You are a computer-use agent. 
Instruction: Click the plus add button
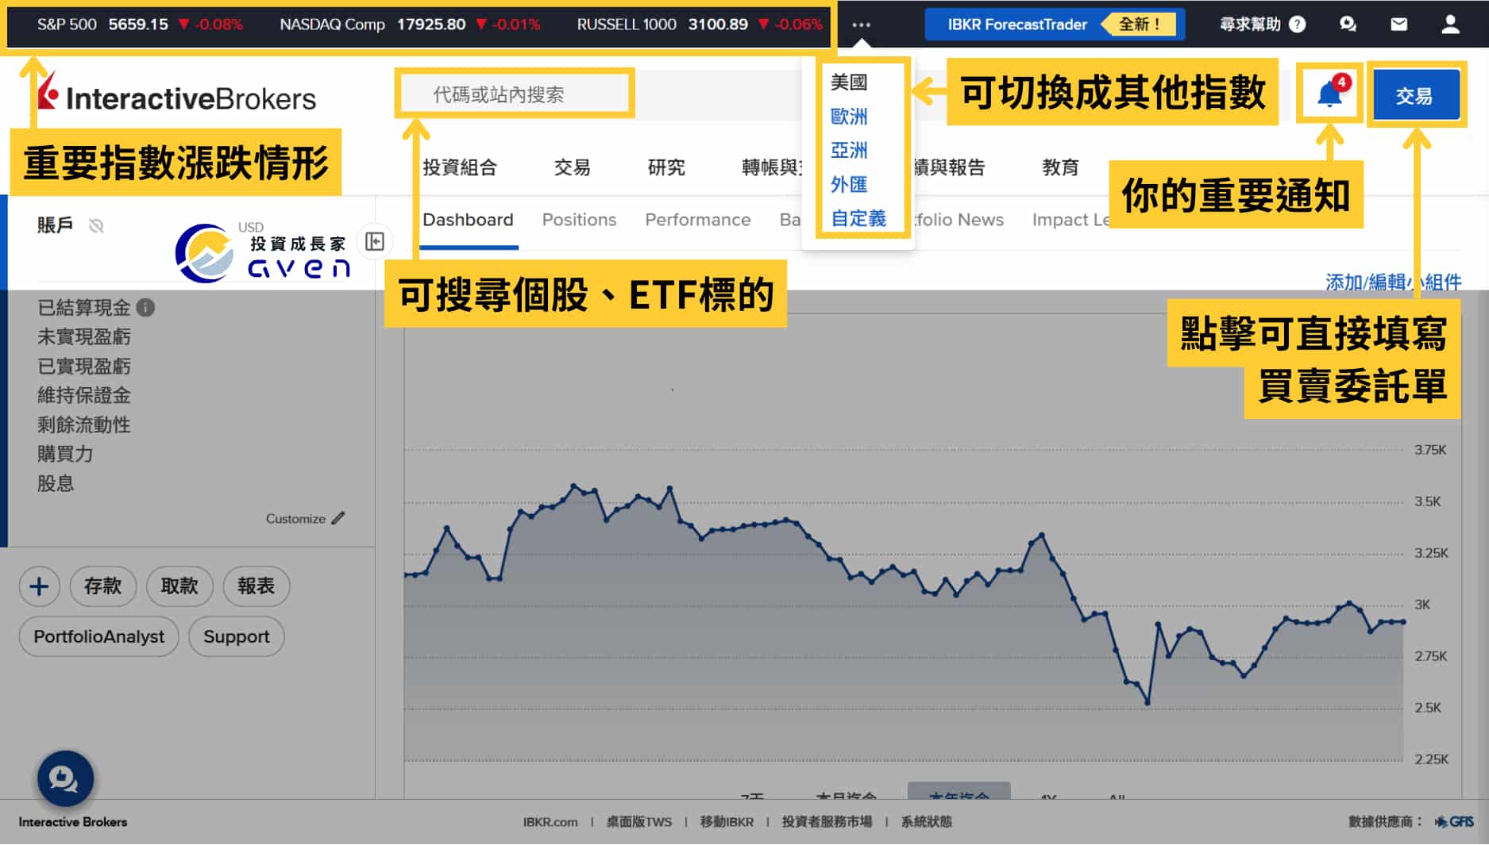click(x=39, y=586)
